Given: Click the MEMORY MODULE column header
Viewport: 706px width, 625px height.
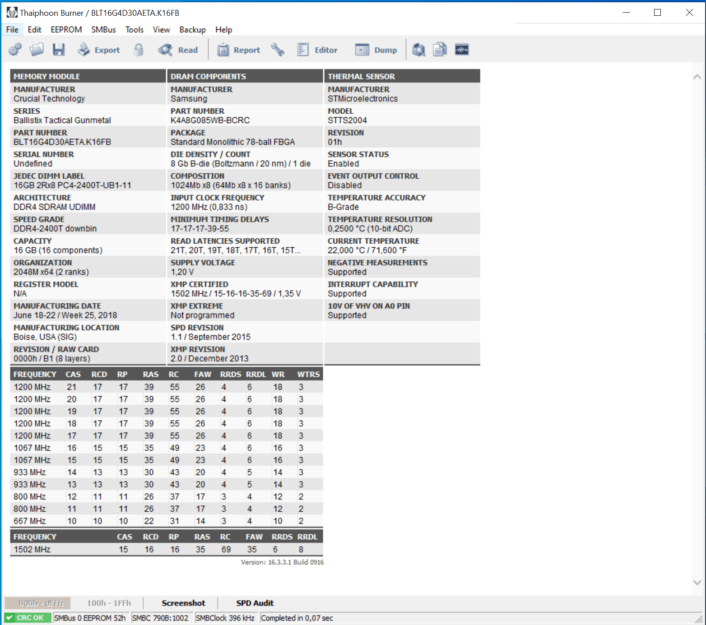Looking at the screenshot, I should 88,76.
